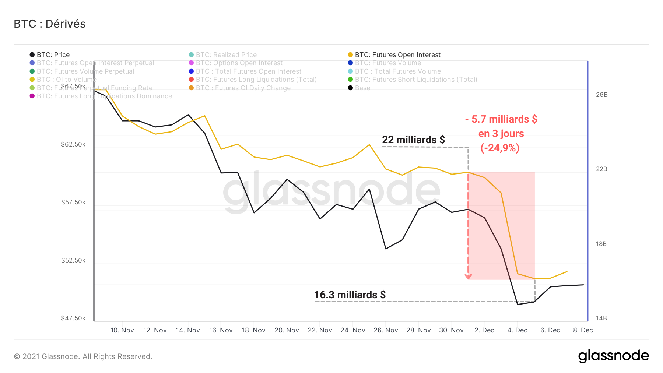Show BTC: Futures Volume series
Viewport: 663px width, 373px height.
388,63
